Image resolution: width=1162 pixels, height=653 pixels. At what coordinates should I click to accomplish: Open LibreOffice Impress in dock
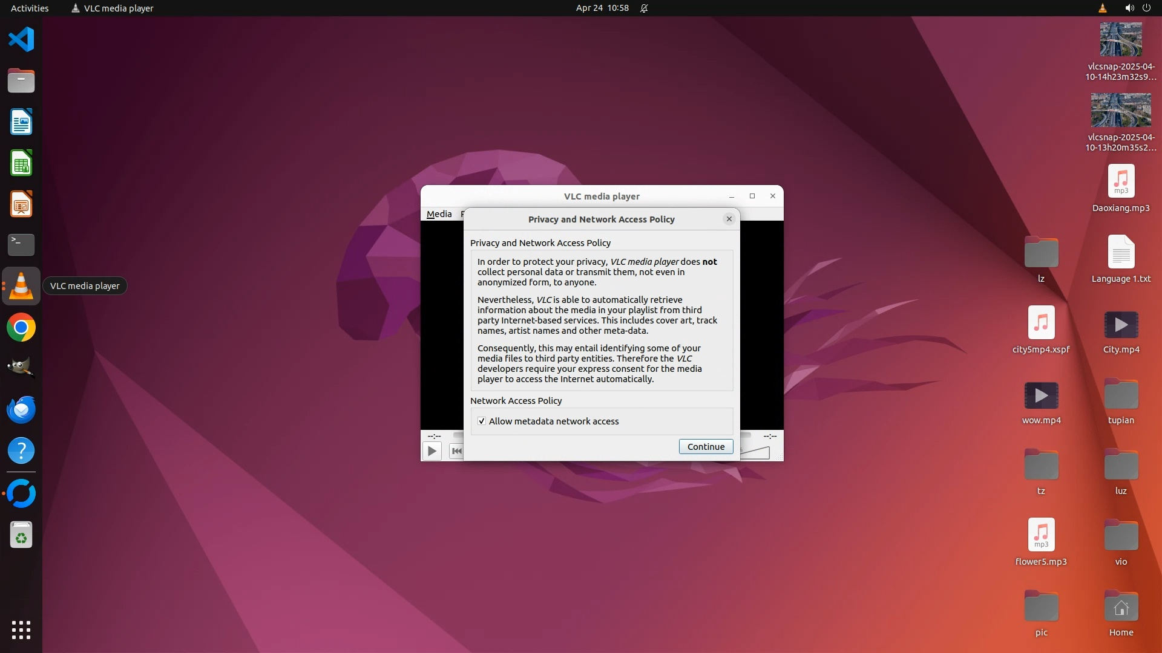point(21,204)
